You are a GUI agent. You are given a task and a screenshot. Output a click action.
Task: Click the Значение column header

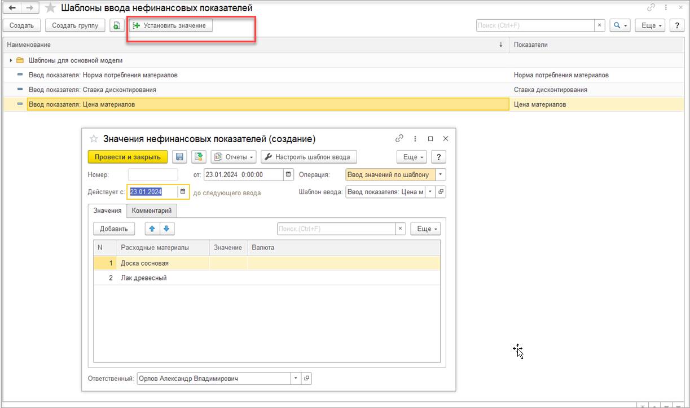pyautogui.click(x=228, y=247)
